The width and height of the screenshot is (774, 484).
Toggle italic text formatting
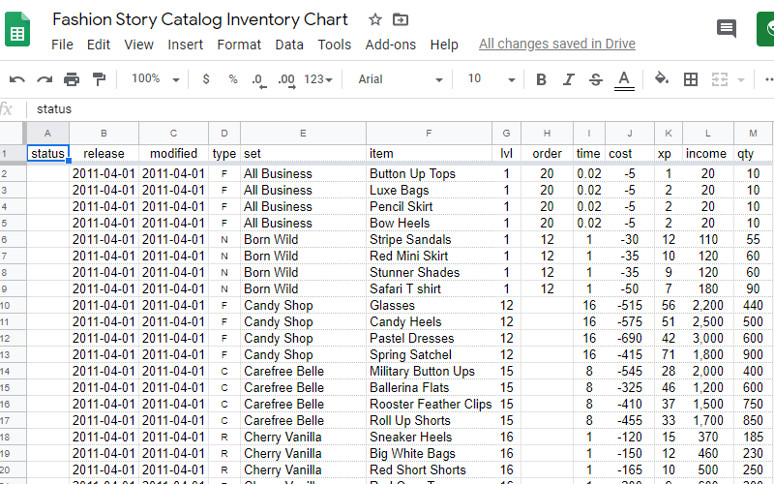[568, 79]
